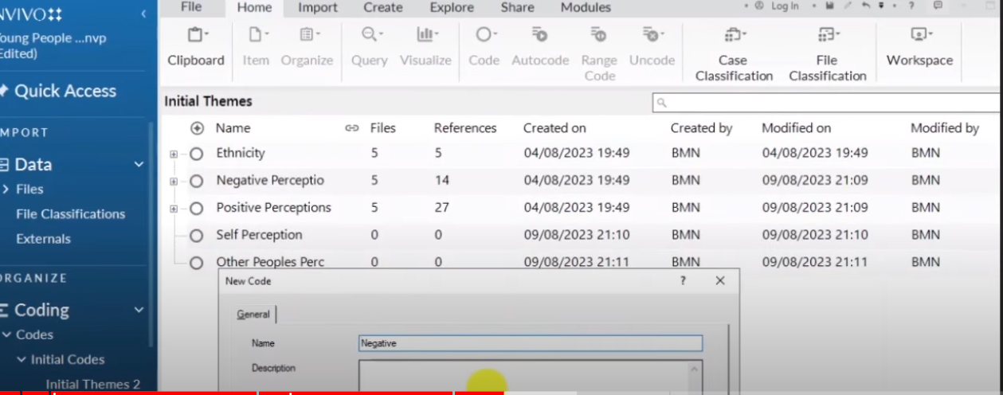1003x395 pixels.
Task: Click the Code circle icon in ribbon
Action: (484, 36)
